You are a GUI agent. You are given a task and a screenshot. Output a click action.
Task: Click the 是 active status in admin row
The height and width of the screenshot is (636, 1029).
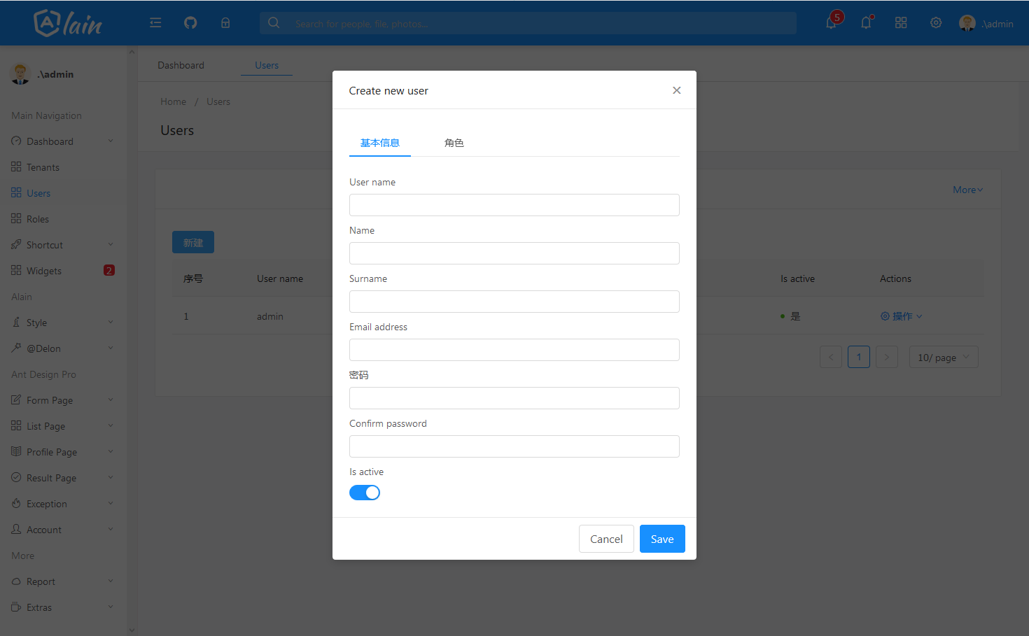(791, 316)
